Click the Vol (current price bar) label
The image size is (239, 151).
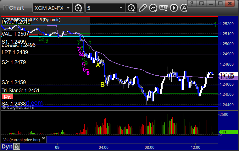(22, 140)
